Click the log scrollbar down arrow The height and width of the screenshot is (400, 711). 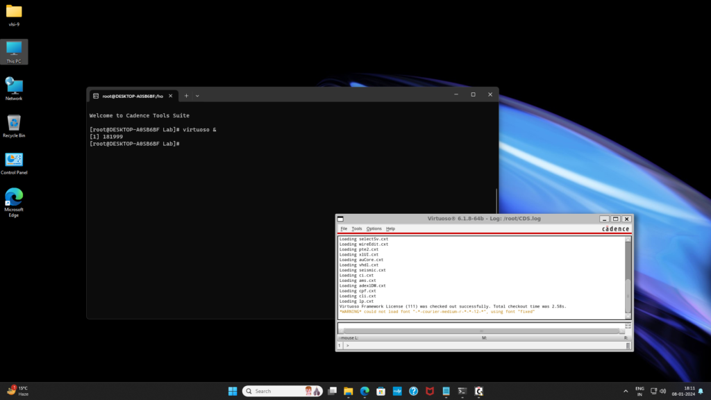(x=628, y=317)
